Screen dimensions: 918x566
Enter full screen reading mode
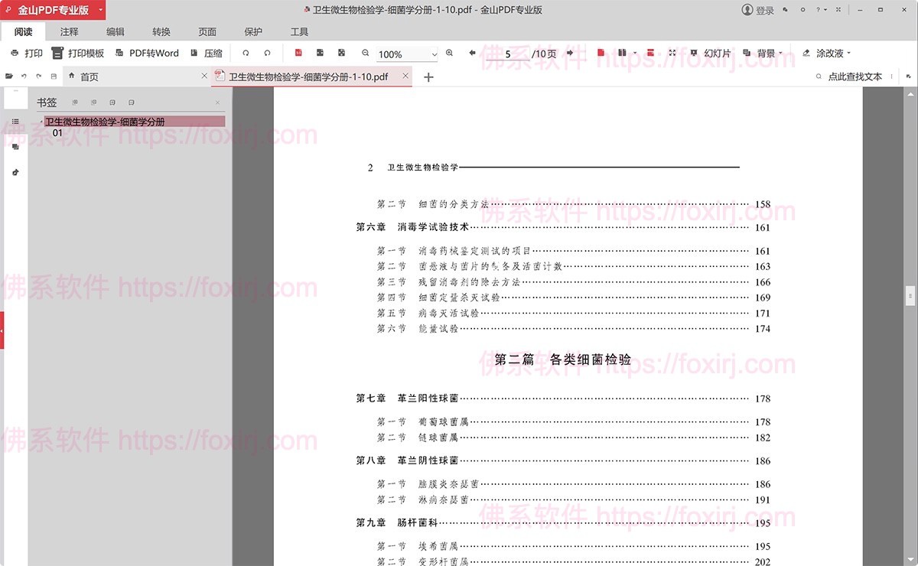[x=673, y=53]
